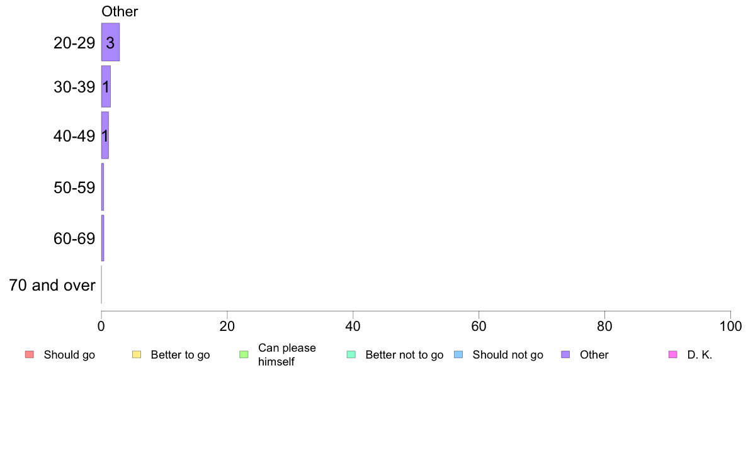Screen dimensions: 748x463
Task: Select the 20-29 bar labeled 3
Action: (x=110, y=42)
